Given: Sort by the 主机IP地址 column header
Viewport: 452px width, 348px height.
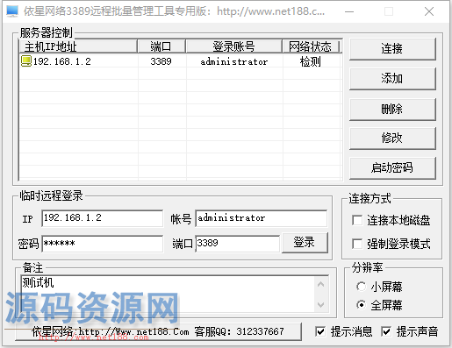Looking at the screenshot, I should pyautogui.click(x=78, y=46).
